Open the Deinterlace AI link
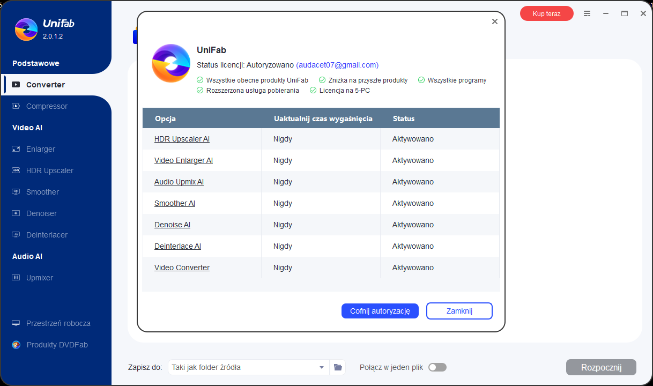Screen dimensions: 653x386 click(x=177, y=246)
